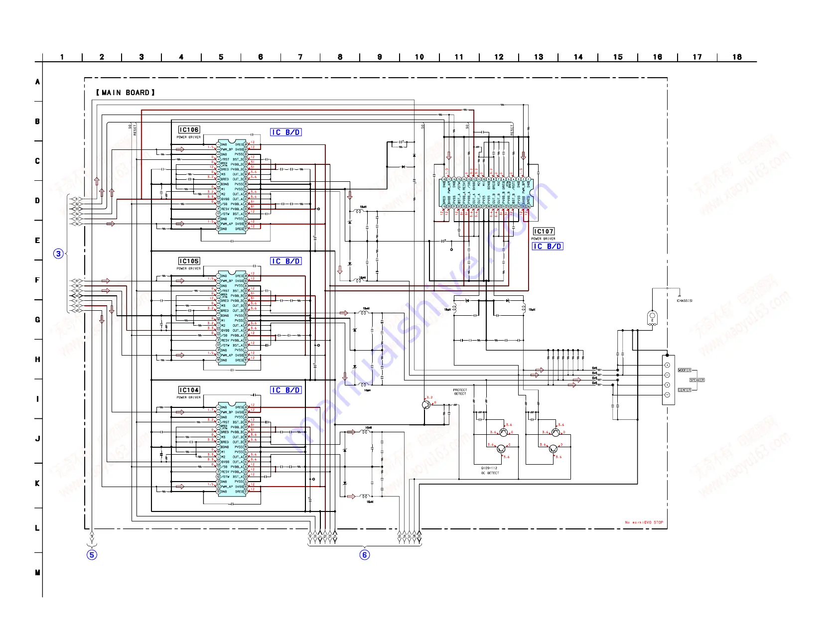Click column number 18 in grid header
The height and width of the screenshot is (629, 837).
coord(737,57)
